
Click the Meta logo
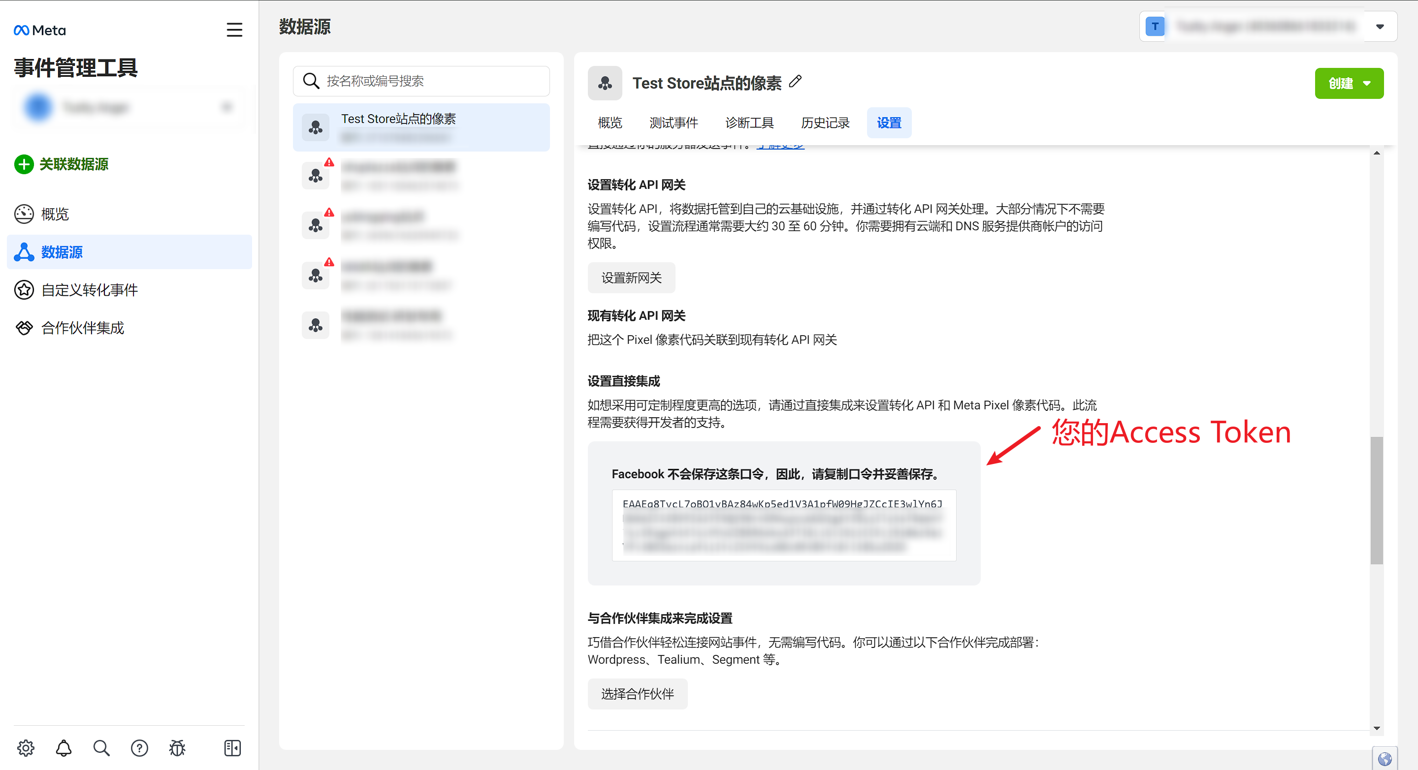point(39,30)
